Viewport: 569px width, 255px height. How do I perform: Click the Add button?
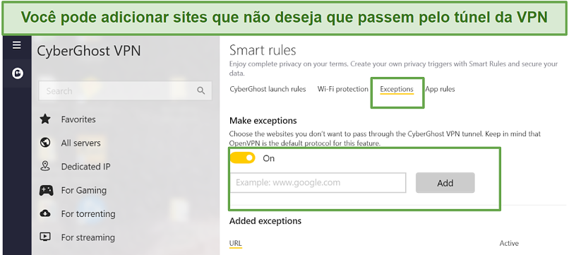[x=445, y=183]
